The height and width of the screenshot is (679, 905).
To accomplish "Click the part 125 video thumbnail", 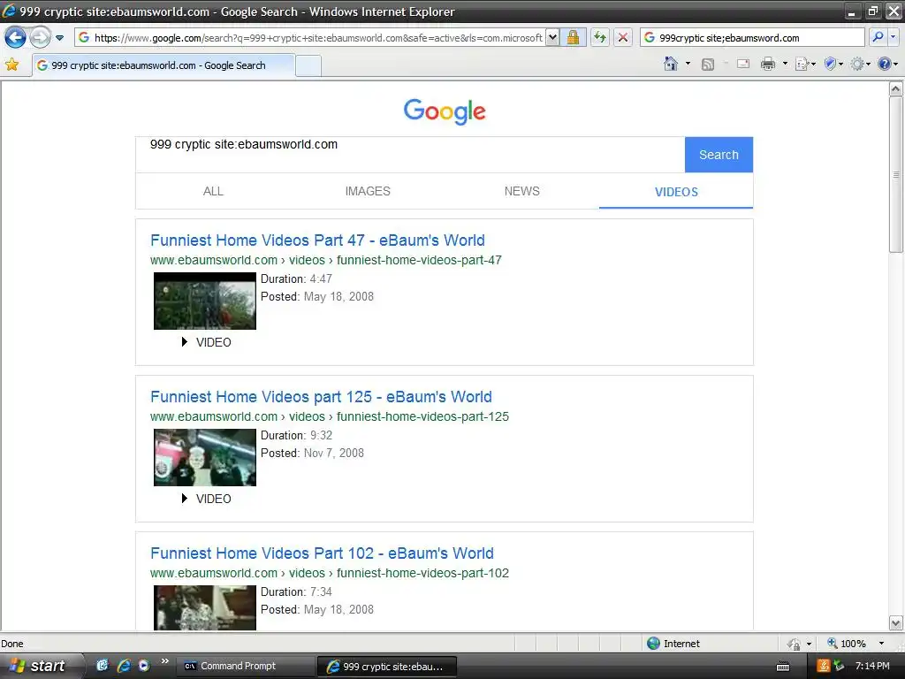I will 205,457.
